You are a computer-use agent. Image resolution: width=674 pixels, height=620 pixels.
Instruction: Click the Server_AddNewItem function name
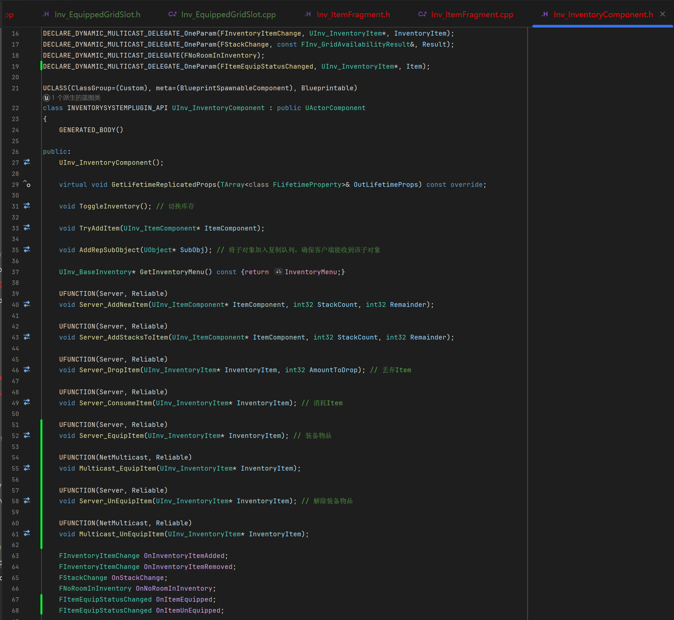[x=114, y=305]
